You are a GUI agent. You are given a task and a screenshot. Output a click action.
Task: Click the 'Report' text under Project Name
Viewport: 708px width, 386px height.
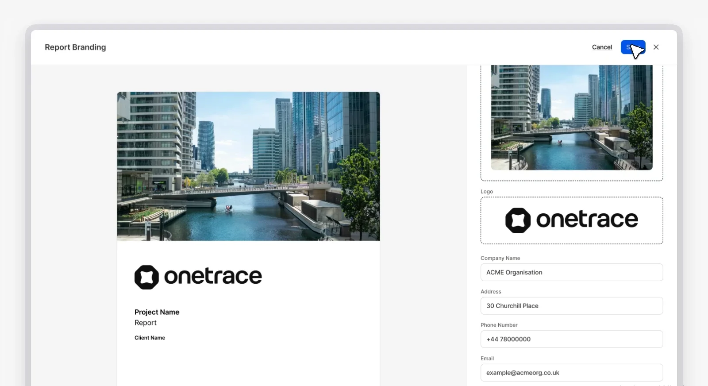tap(146, 323)
